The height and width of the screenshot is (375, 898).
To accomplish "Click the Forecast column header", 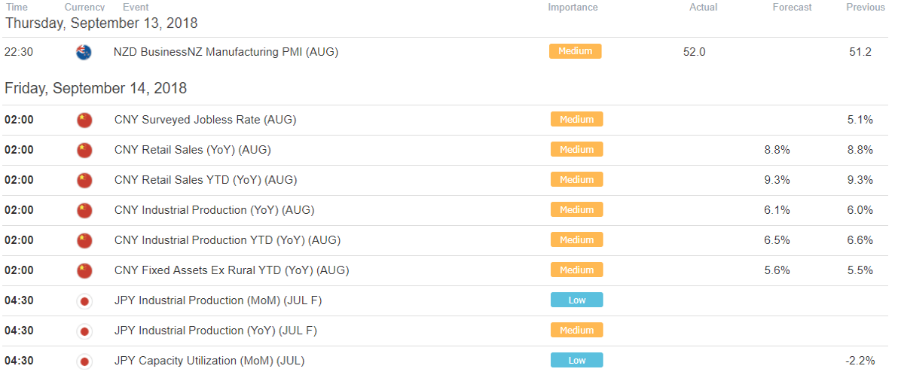I will [792, 8].
